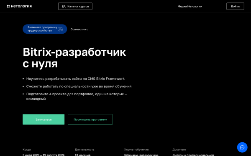Click Посмотреть программу button
The height and width of the screenshot is (156, 251).
[x=90, y=119]
